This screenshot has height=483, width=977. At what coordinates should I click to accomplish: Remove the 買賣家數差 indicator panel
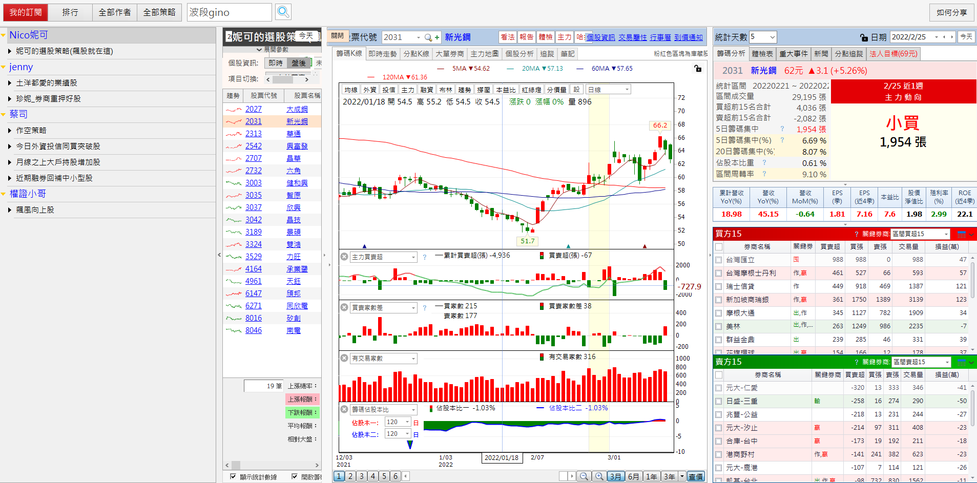(x=344, y=307)
